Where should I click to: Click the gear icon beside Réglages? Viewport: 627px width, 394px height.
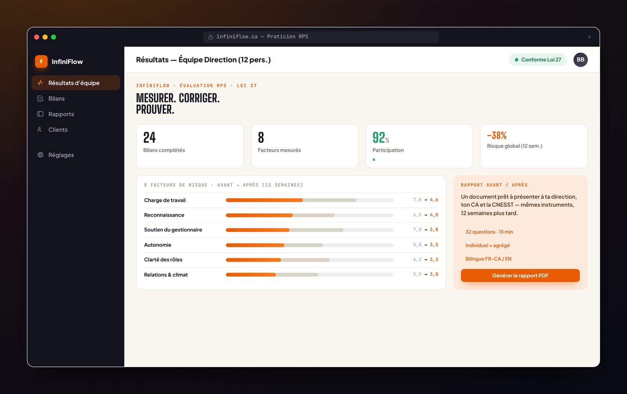[x=40, y=155]
